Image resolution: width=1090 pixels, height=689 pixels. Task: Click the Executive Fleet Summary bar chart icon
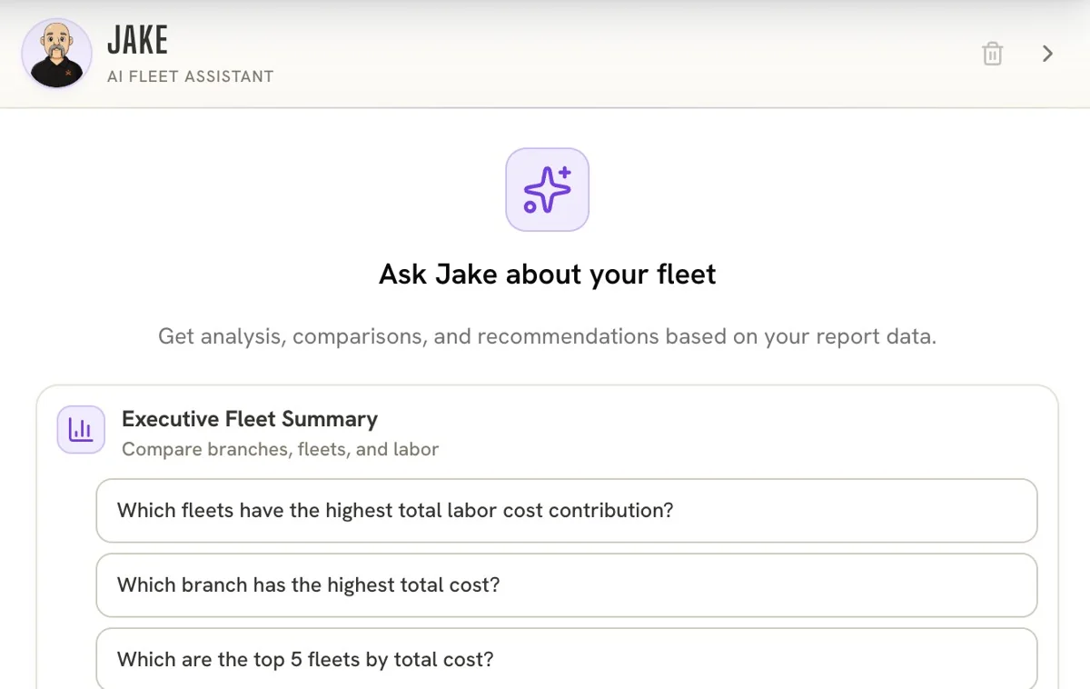click(x=81, y=429)
